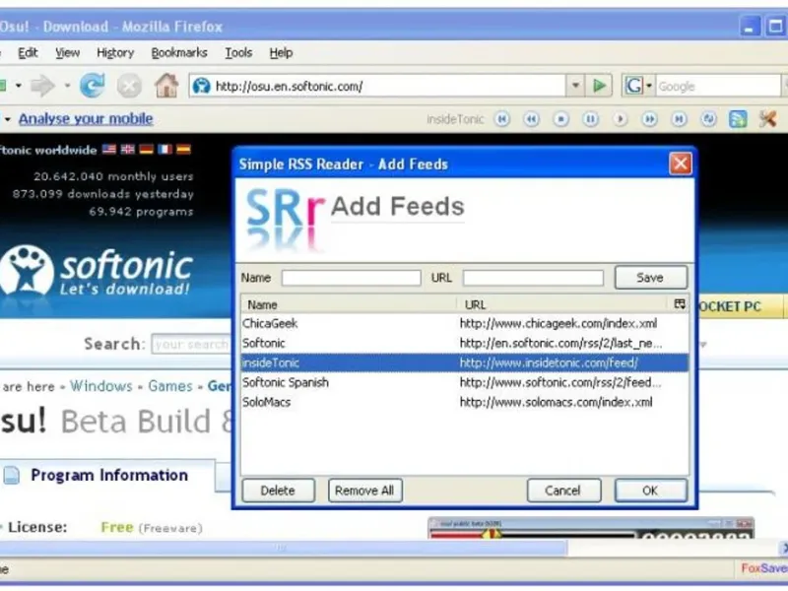The height and width of the screenshot is (591, 788).
Task: Select the German flag on the Softonic page
Action: point(146,150)
